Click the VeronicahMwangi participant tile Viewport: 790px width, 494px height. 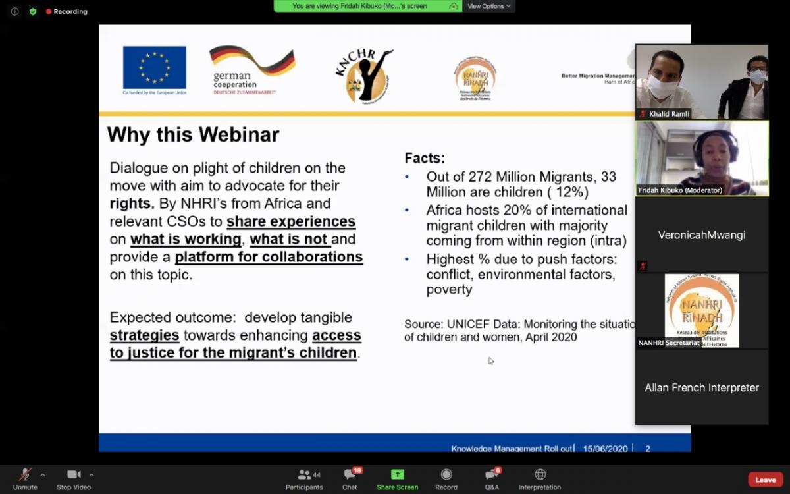(702, 235)
